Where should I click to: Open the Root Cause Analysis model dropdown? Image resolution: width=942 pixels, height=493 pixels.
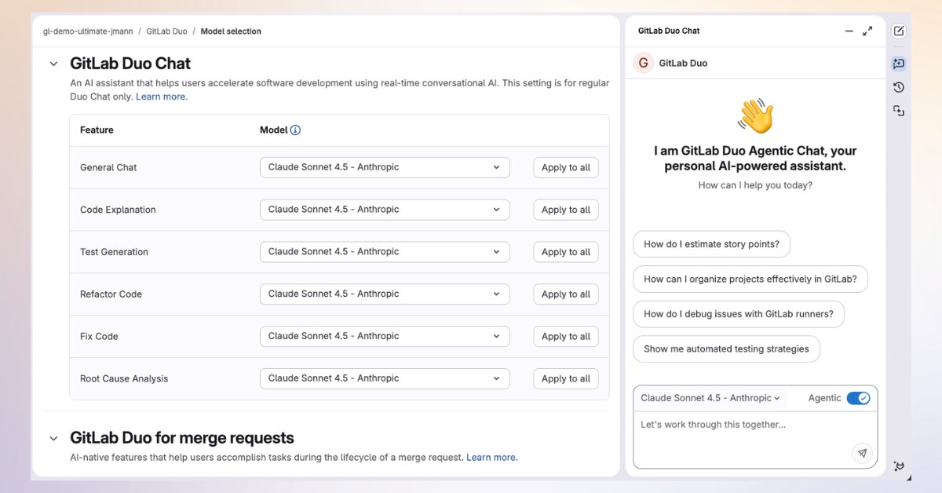coord(385,378)
